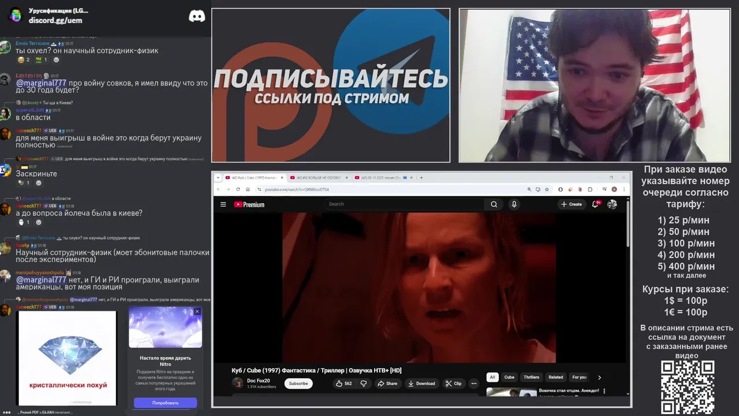The image size is (739, 416).
Task: Click the YouTube search magnifier button
Action: [x=494, y=204]
